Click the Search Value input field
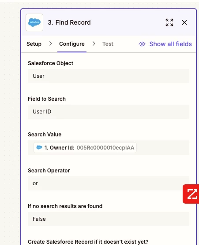This screenshot has width=199, height=245. [109, 148]
